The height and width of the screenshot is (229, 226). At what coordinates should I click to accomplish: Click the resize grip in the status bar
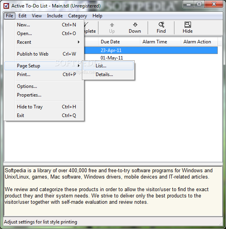pos(220,223)
